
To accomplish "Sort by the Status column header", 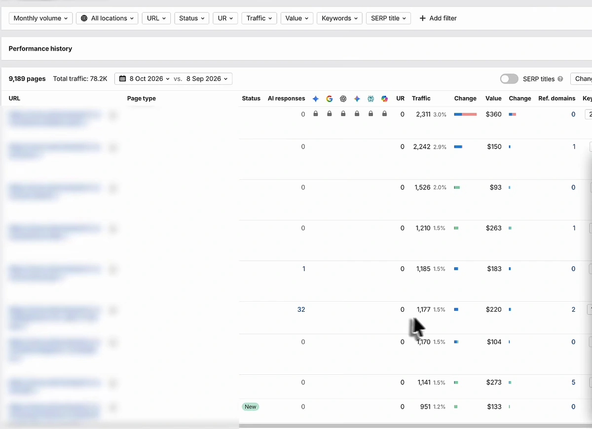I will (x=251, y=99).
